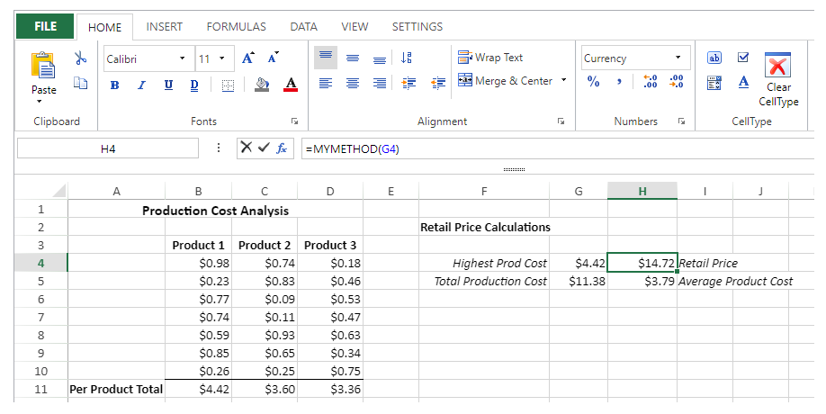
Task: Toggle Wrap Text for the cell
Action: 490,58
